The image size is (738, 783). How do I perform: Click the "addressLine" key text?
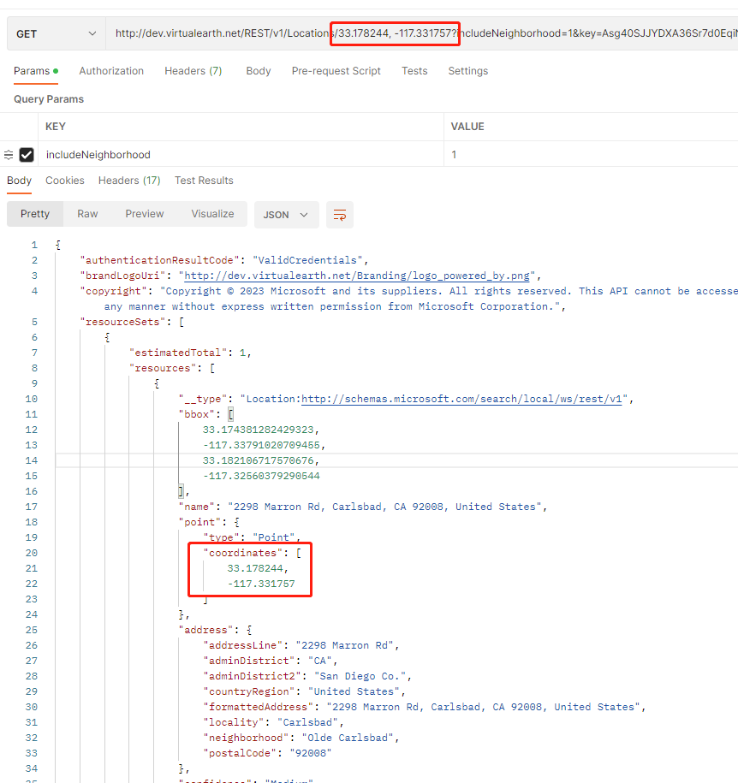point(243,645)
